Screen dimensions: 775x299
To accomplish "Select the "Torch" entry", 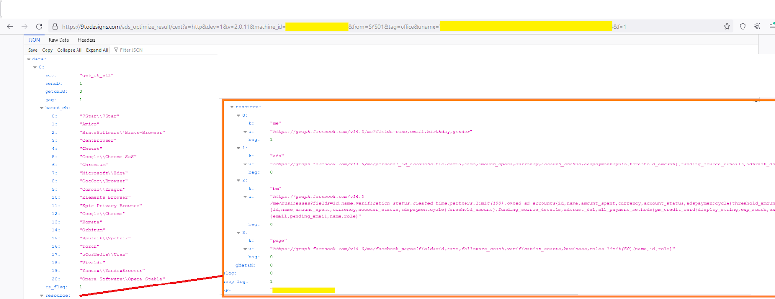I will coord(90,246).
